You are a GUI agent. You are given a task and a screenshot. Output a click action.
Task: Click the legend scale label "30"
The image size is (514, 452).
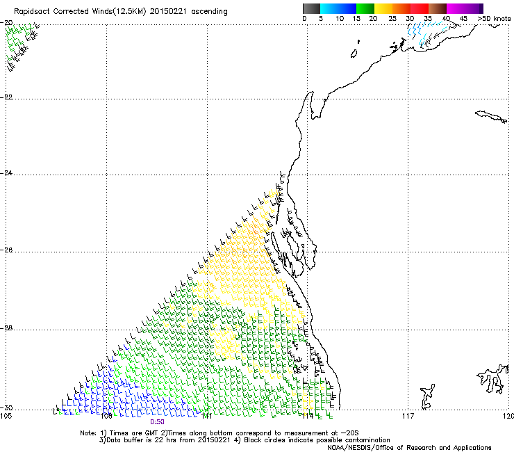click(x=410, y=19)
